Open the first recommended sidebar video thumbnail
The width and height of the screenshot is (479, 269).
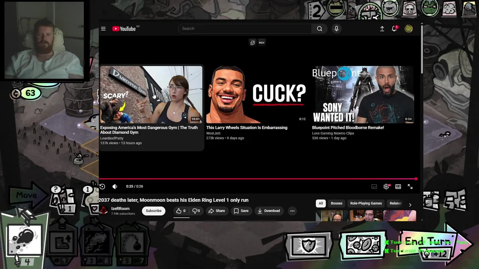(332, 216)
